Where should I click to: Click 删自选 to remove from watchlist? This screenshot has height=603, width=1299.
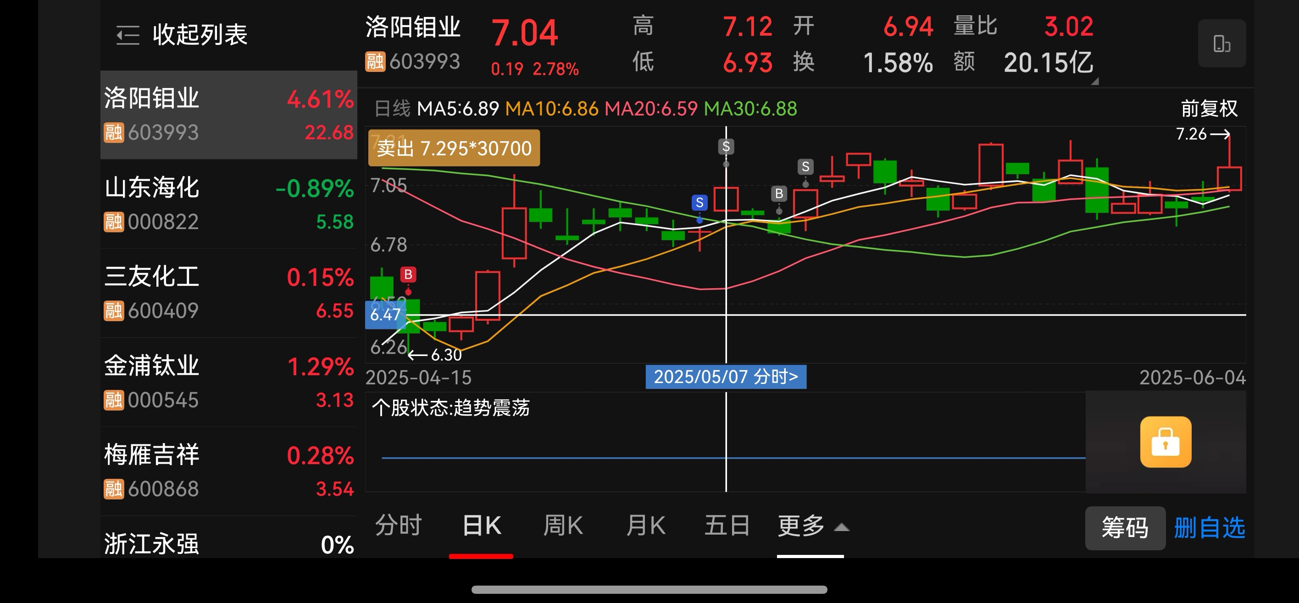[1209, 528]
